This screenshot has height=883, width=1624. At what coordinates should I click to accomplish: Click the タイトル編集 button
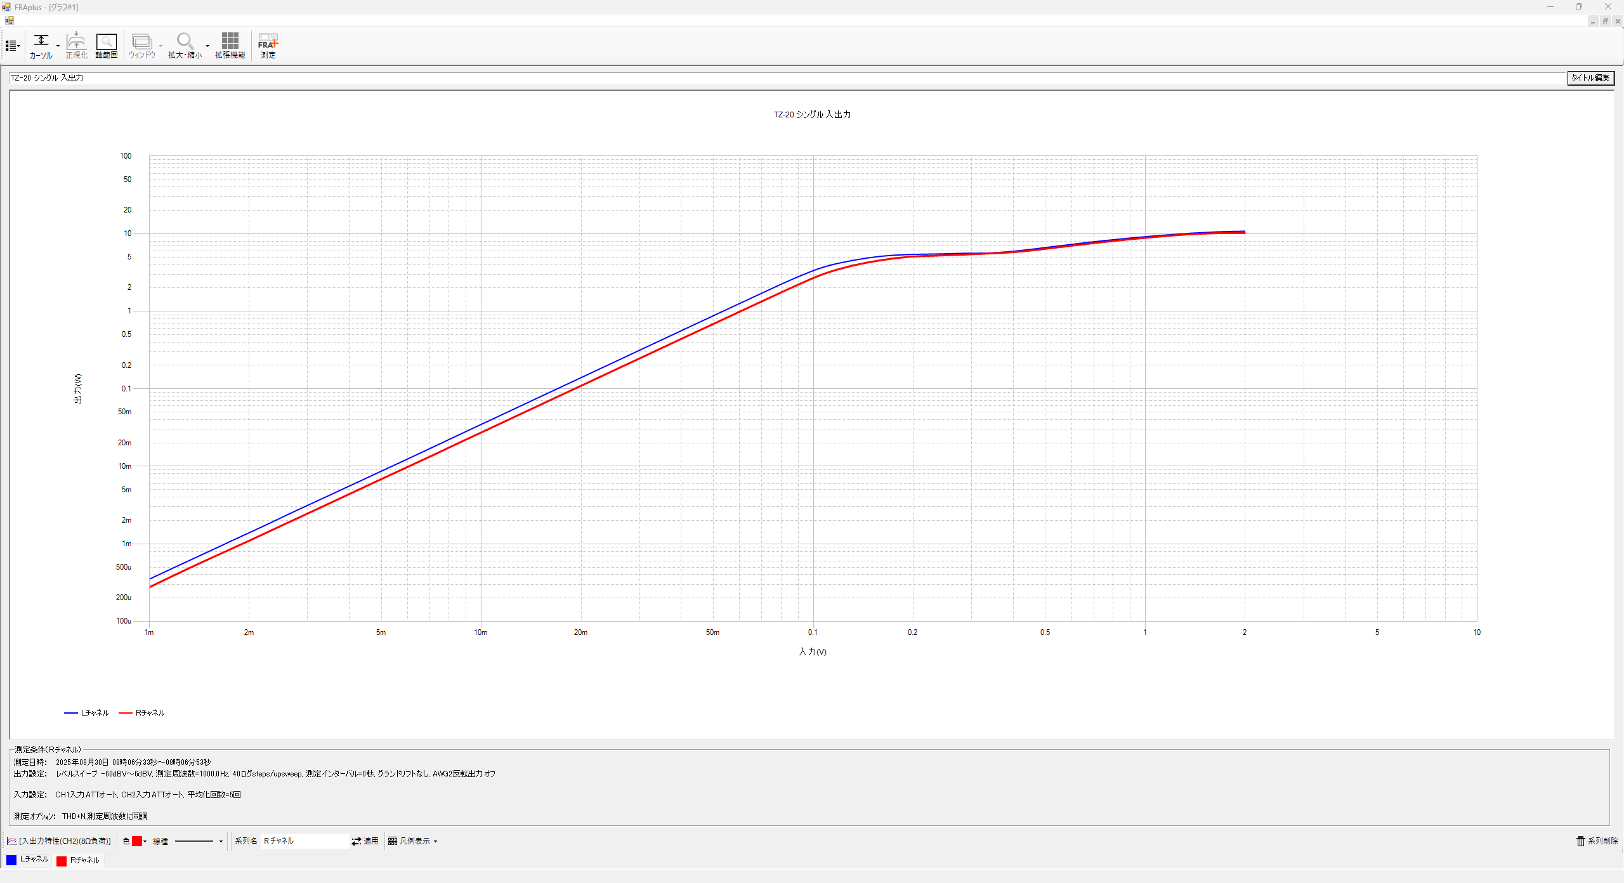[1590, 77]
